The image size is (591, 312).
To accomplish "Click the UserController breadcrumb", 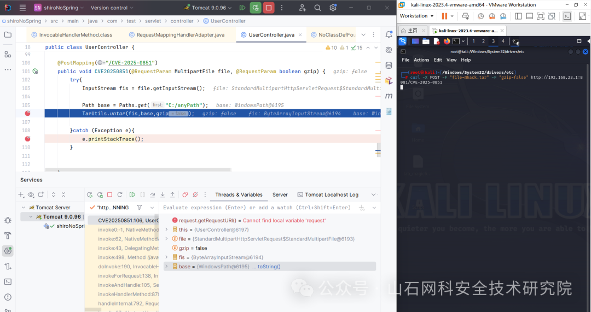I will [x=224, y=21].
